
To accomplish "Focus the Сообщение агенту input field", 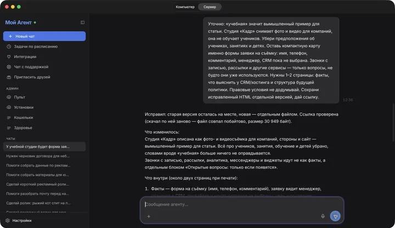I will 242,204.
